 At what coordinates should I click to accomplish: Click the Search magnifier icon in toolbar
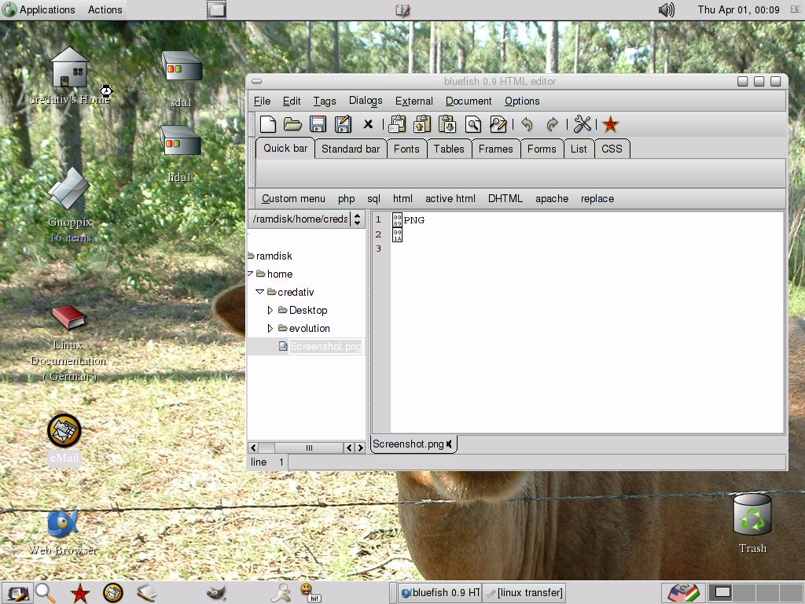472,124
